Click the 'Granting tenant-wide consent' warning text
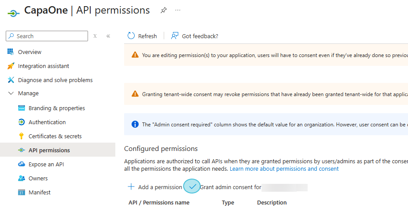 pyautogui.click(x=275, y=94)
